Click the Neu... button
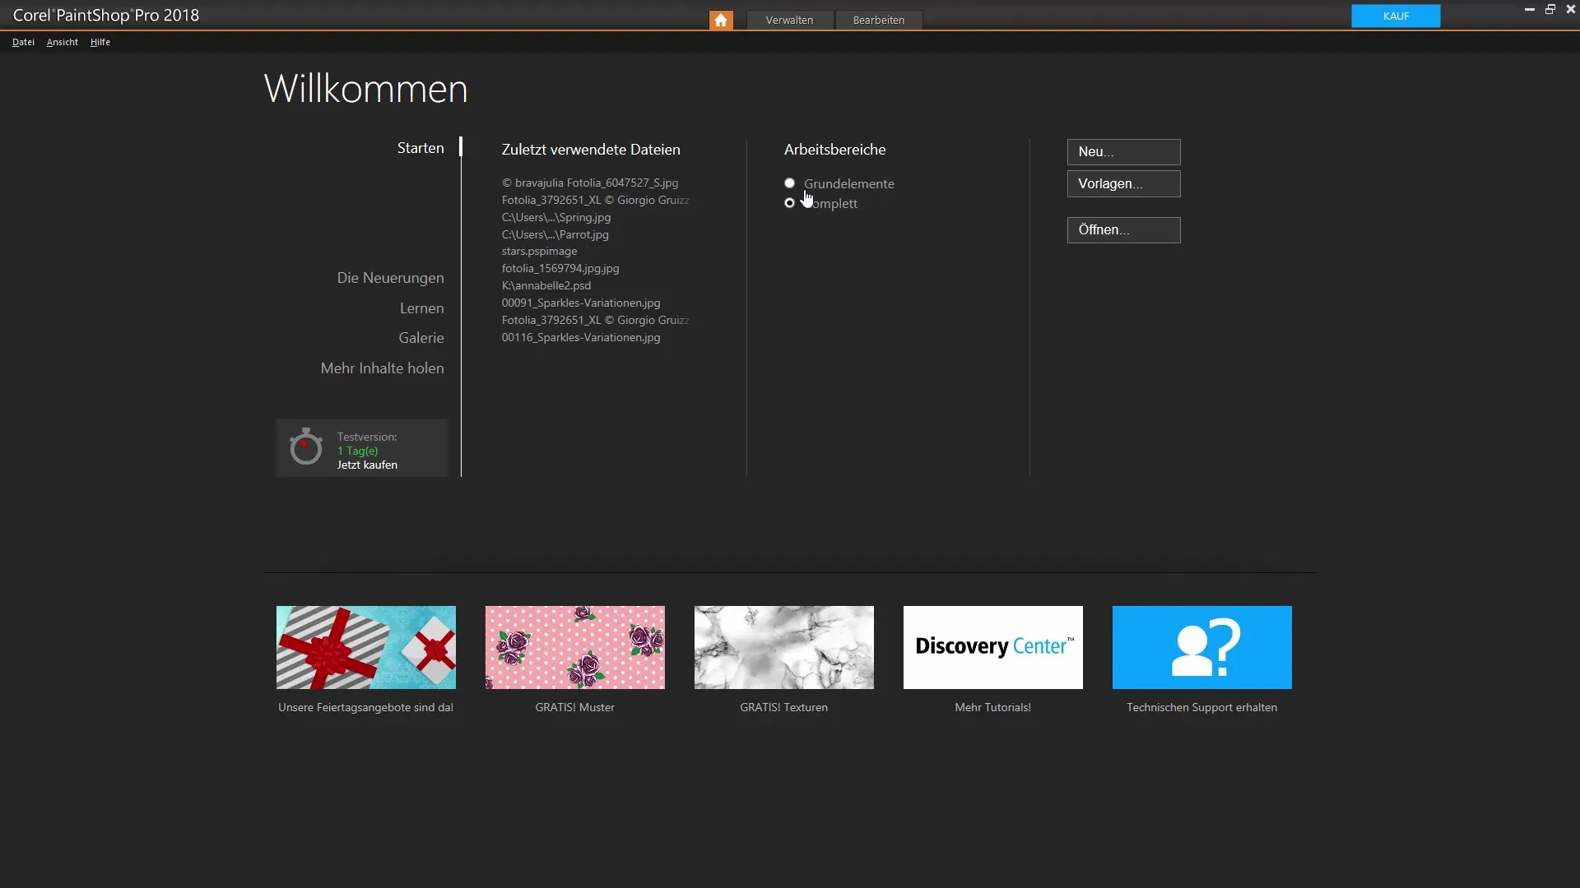This screenshot has height=888, width=1580. pyautogui.click(x=1123, y=152)
